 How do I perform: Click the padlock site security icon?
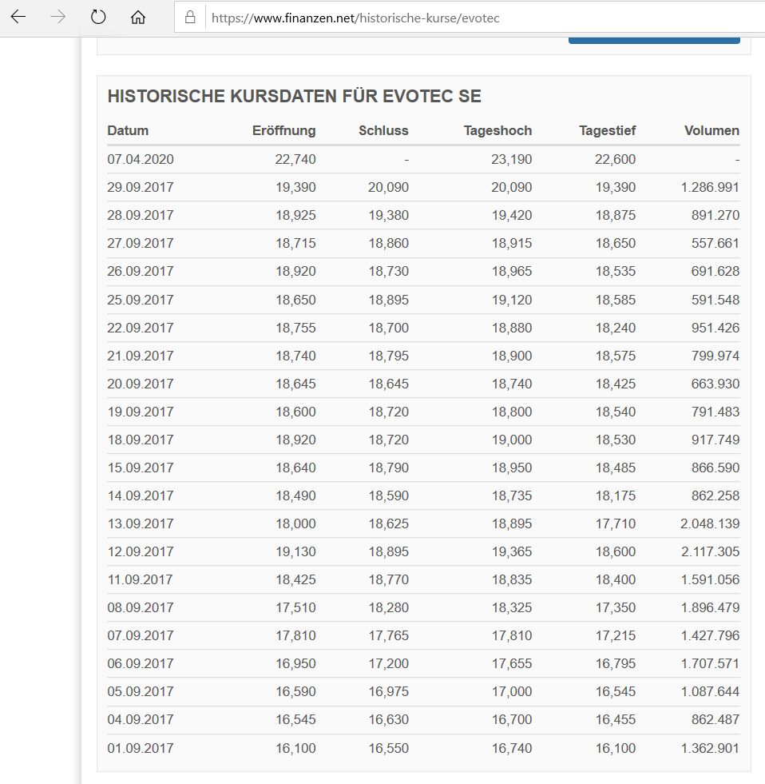click(x=190, y=18)
